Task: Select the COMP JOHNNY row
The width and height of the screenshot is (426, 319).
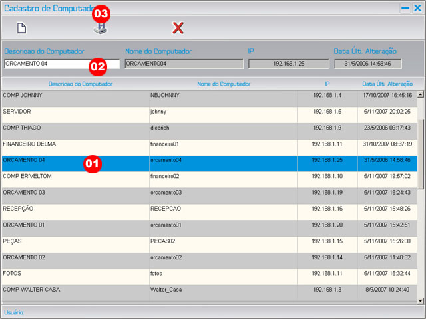Action: [x=73, y=96]
